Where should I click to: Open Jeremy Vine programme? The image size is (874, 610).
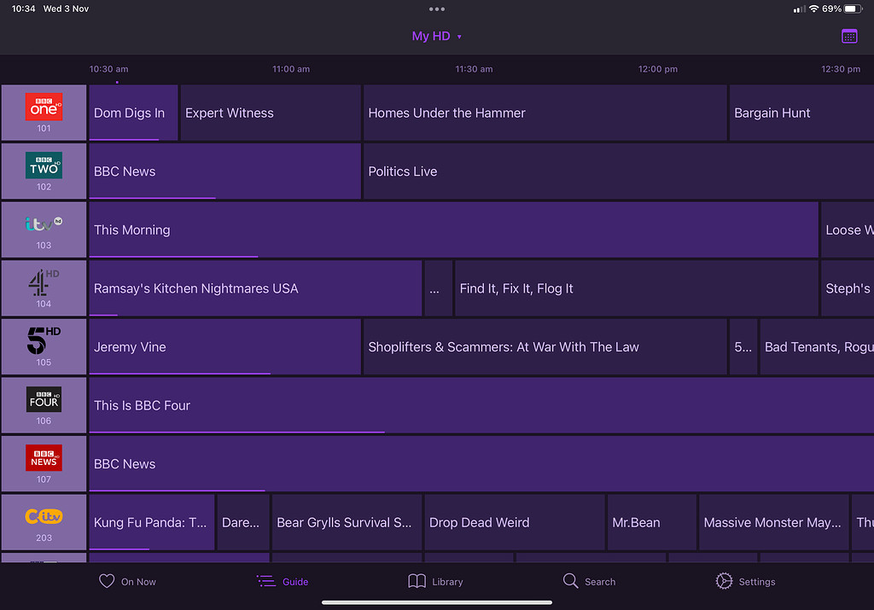pyautogui.click(x=224, y=346)
